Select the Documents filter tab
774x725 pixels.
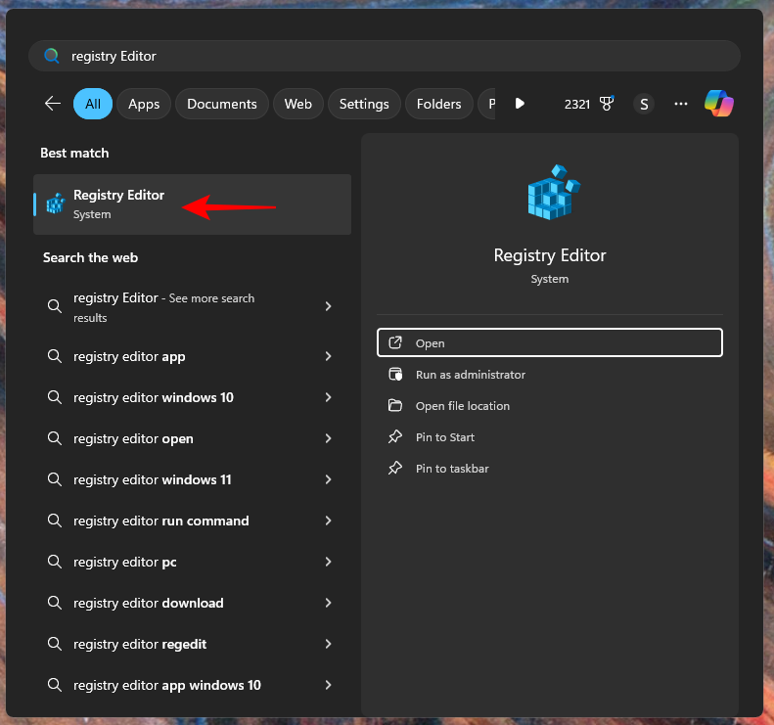(222, 104)
